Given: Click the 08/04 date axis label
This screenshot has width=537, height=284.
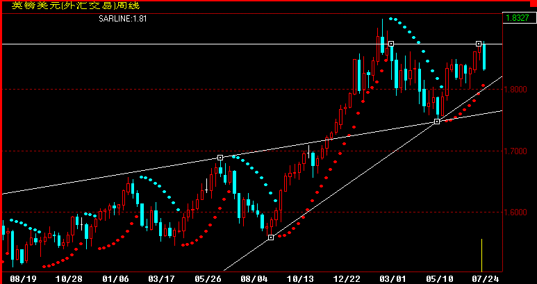Looking at the screenshot, I should (254, 279).
